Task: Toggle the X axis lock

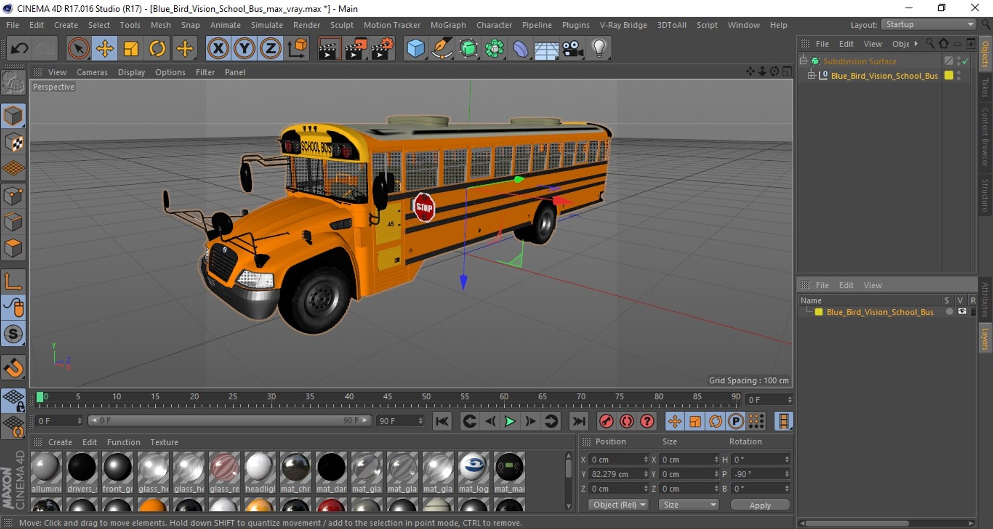Action: click(x=218, y=49)
